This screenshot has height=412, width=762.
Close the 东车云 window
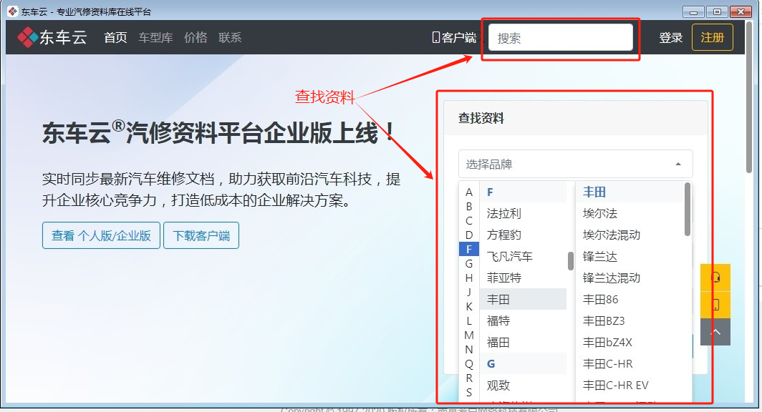pyautogui.click(x=741, y=11)
